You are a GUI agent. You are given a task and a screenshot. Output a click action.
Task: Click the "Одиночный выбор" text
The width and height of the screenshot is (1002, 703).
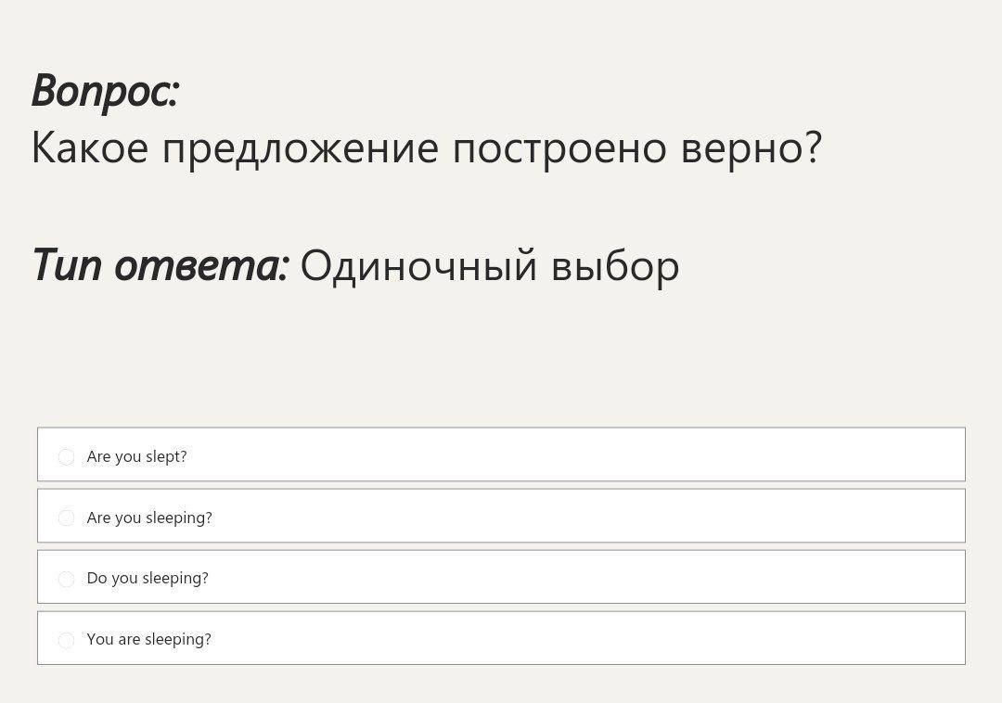490,265
